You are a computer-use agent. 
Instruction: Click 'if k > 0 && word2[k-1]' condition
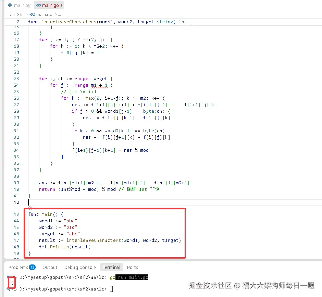(x=121, y=131)
